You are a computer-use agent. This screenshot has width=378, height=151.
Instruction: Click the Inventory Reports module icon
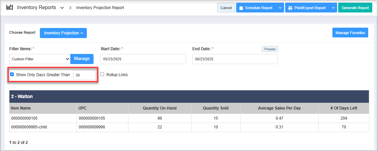click(x=9, y=7)
